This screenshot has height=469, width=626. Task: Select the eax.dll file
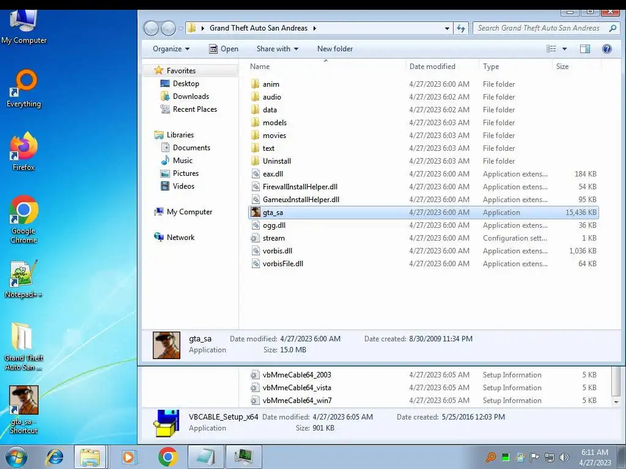pos(423,174)
